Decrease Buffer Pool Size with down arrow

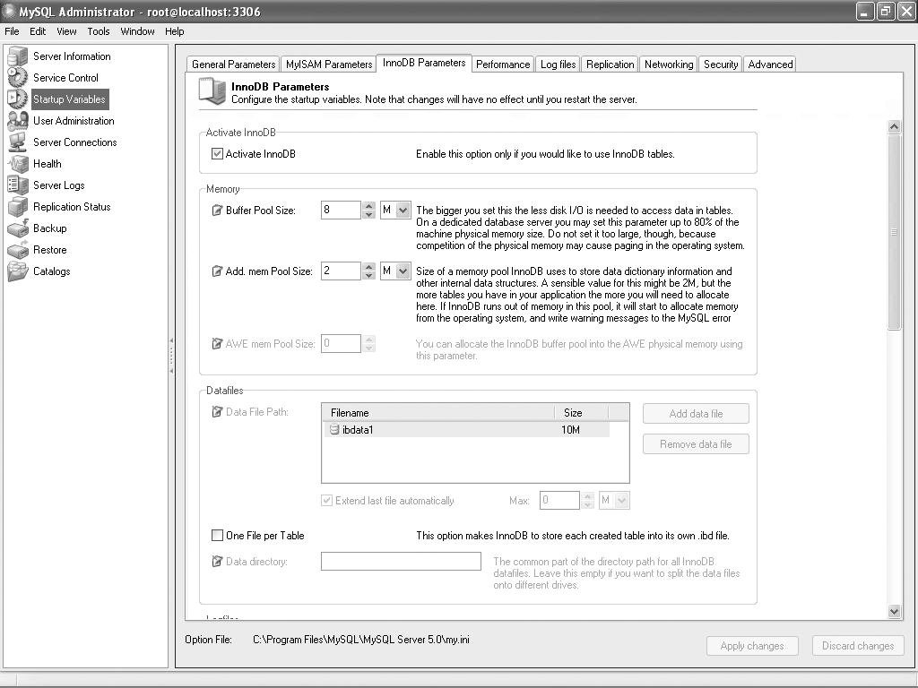click(368, 215)
